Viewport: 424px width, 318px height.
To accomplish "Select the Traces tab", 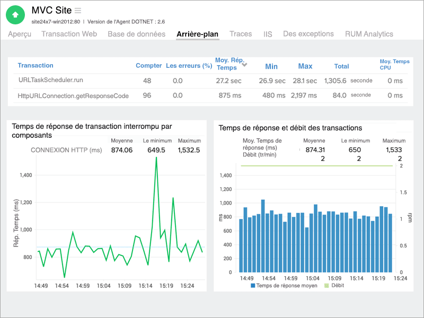I will [x=241, y=34].
